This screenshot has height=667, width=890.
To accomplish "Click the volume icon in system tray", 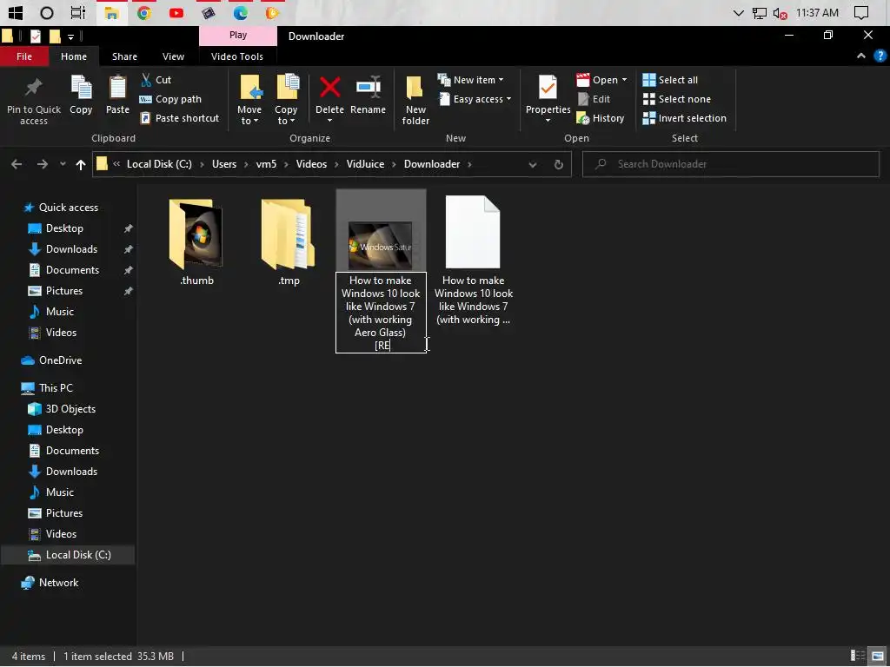I will pos(781,12).
